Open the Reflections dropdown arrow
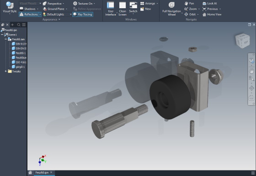 [x=40, y=15]
